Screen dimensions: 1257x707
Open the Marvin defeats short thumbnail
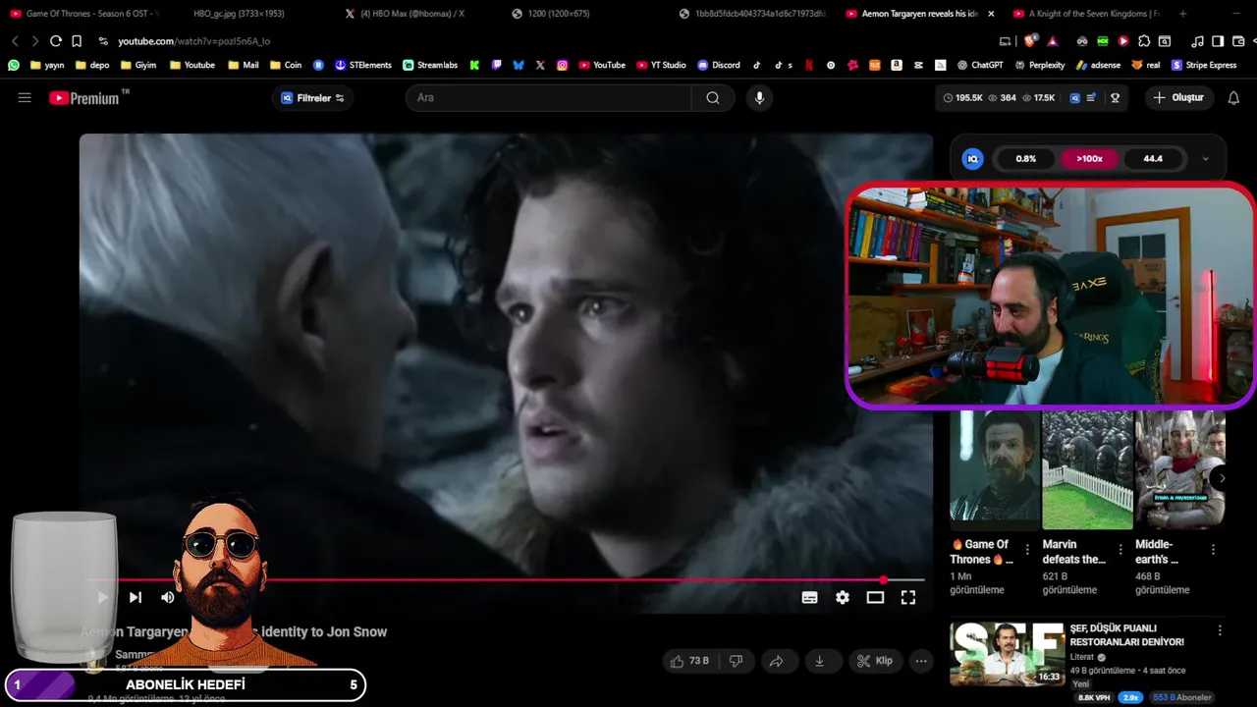point(1088,469)
